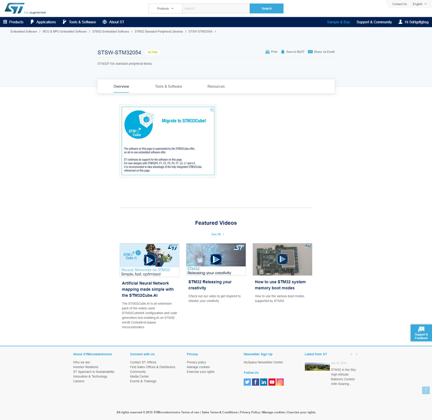This screenshot has width=432, height=420.
Task: Open Sales Terms & Conditions link
Action: click(220, 413)
